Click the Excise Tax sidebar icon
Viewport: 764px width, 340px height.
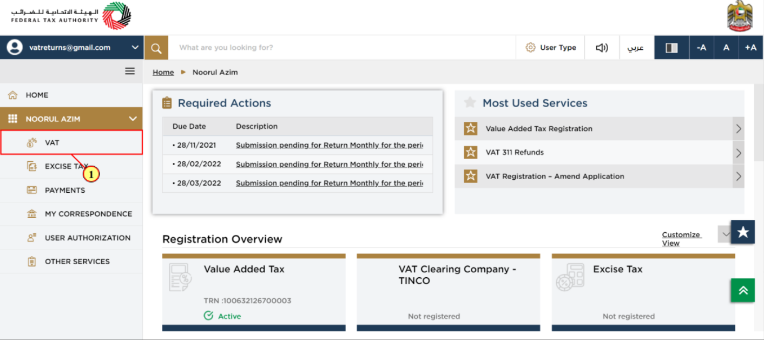point(32,166)
